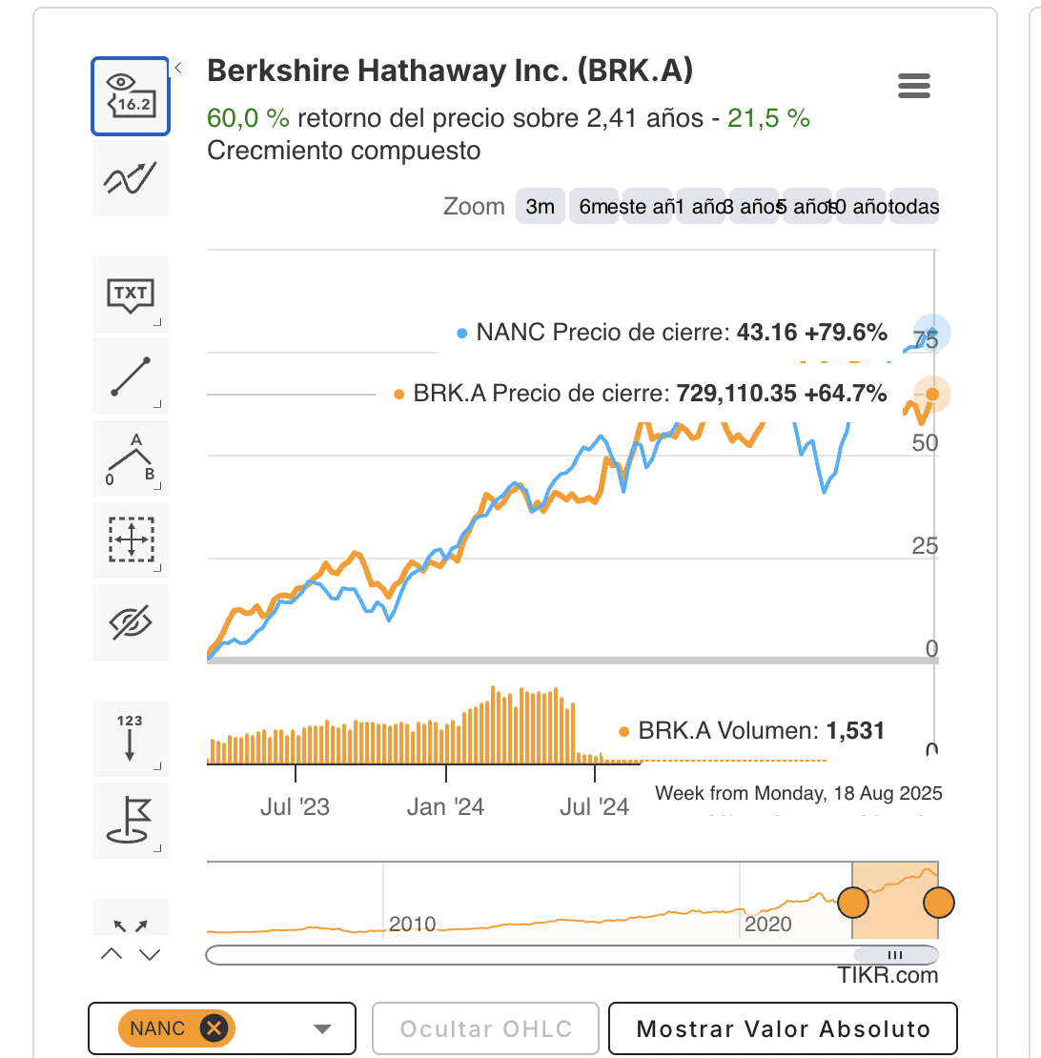Select the TXT text annotation tool
The height and width of the screenshot is (1058, 1041).
(131, 295)
